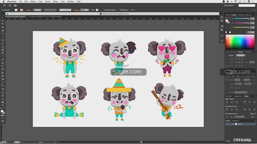This screenshot has height=144, width=257.
Task: Click Horizontal Align Left in Align panel
Action: tap(227, 102)
